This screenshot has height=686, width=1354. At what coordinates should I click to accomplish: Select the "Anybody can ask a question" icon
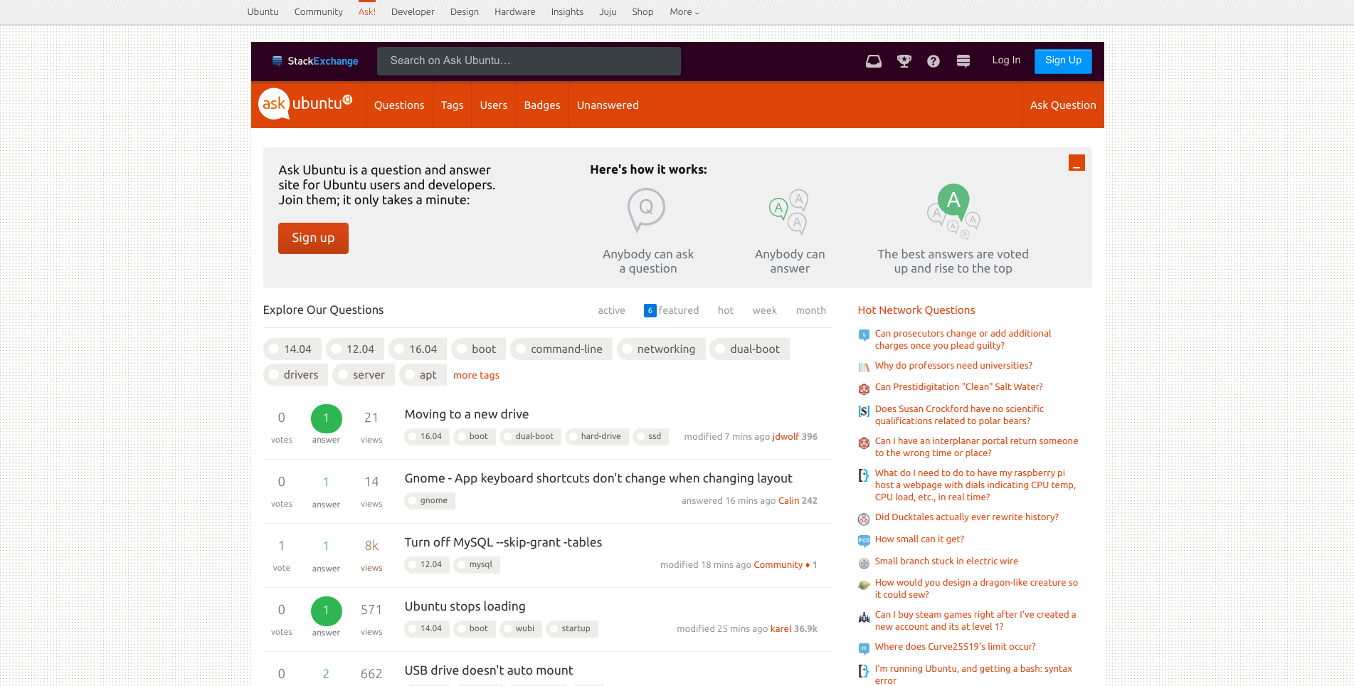646,210
